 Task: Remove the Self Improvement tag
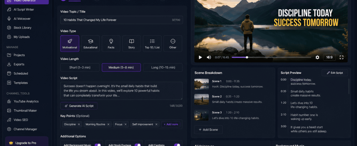pos(156,124)
